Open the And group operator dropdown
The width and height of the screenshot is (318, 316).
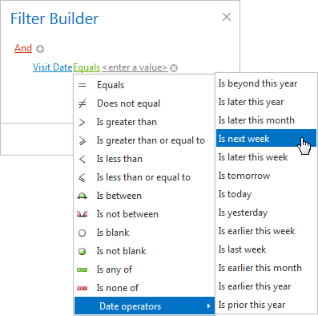tap(23, 48)
